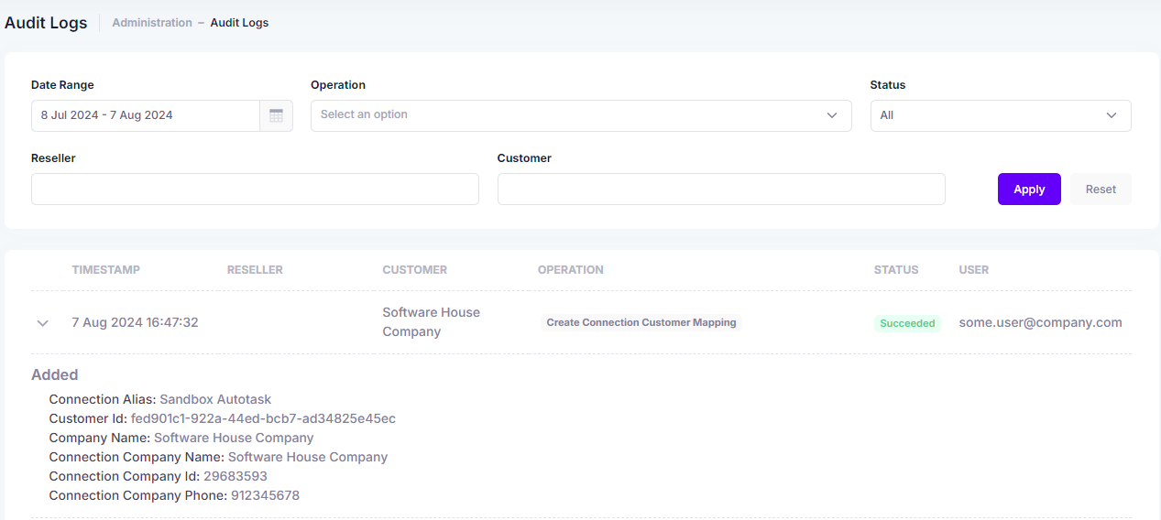Click the Operation column header

pos(571,270)
